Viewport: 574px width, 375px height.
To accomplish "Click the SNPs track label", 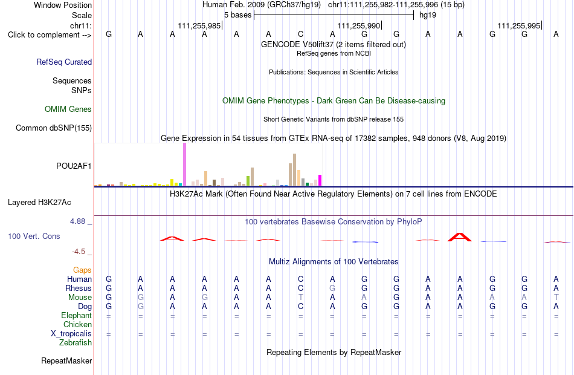I will (82, 90).
